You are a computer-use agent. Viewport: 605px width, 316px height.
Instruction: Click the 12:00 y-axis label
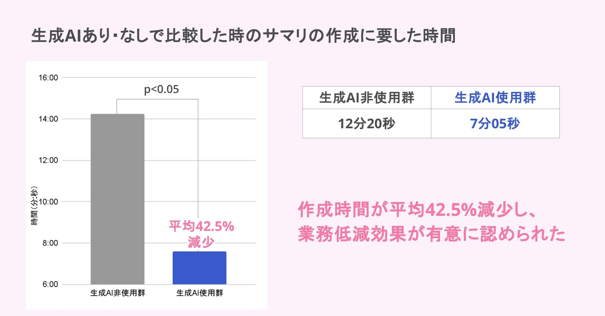pos(48,160)
